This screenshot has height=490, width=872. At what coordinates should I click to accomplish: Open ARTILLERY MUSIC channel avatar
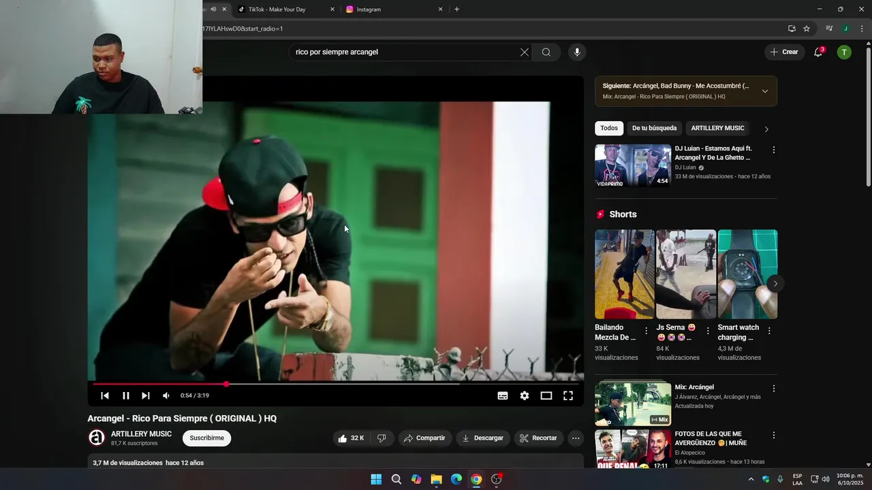97,438
